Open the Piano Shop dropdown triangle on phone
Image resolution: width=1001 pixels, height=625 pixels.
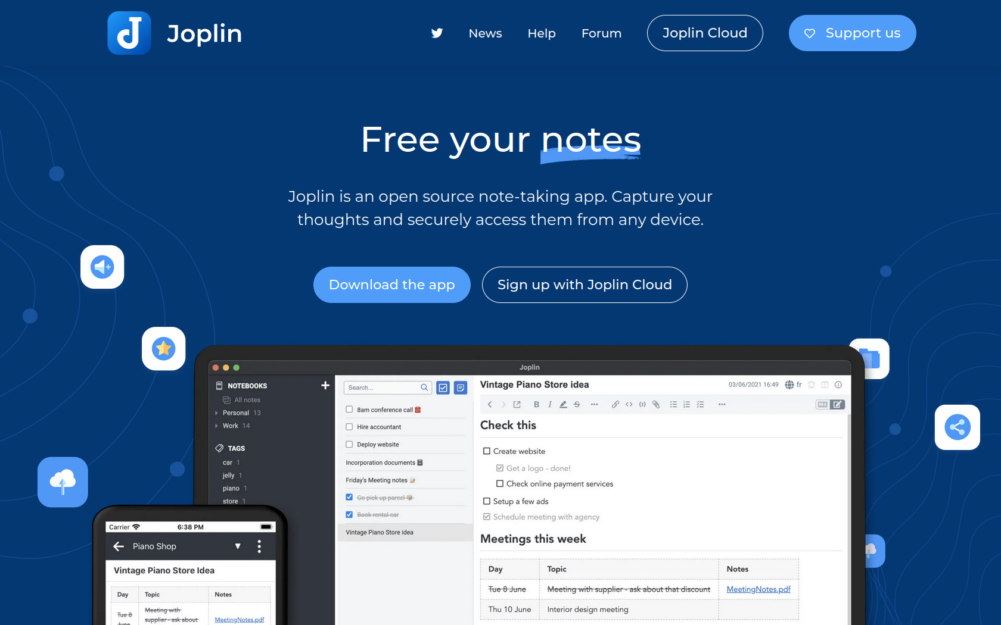coord(238,546)
